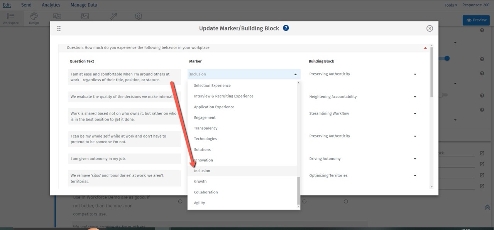Click the dialog drag handle dots icon
494x230 pixels.
(x=59, y=29)
